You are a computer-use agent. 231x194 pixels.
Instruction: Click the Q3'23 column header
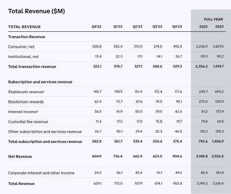click(157, 27)
